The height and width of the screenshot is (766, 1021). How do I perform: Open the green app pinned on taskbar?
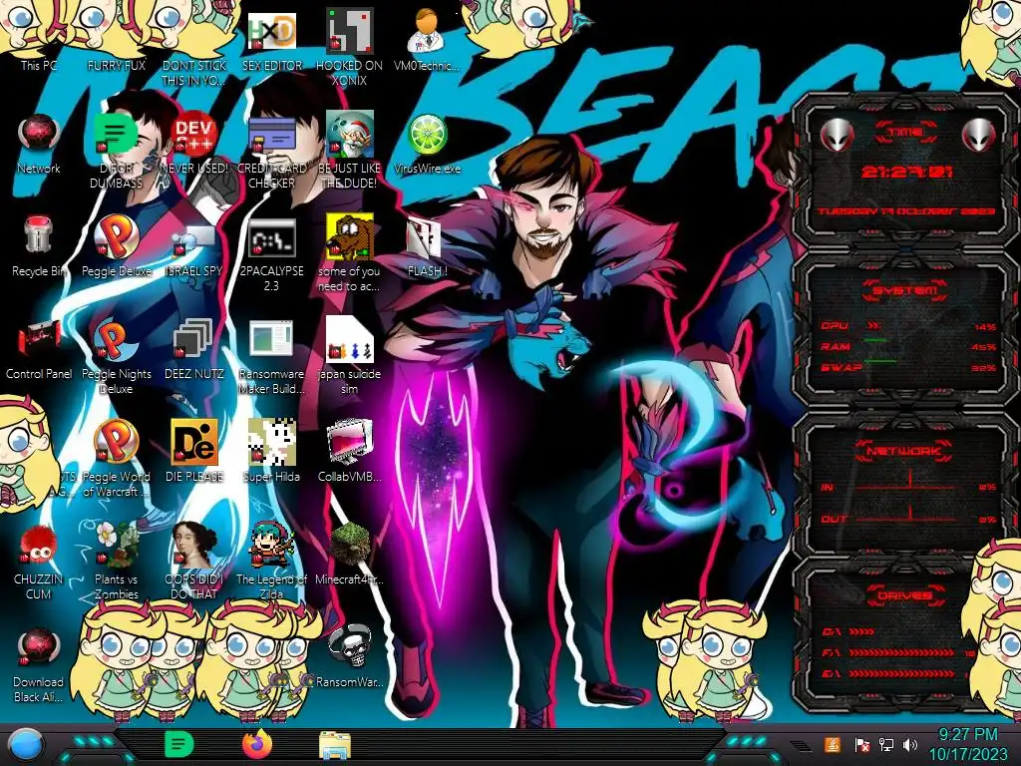(178, 744)
